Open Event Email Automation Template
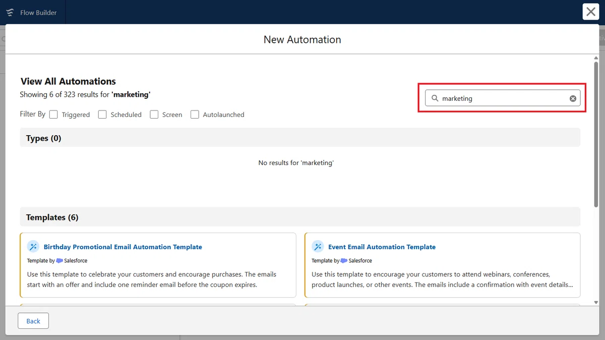Viewport: 605px width, 340px height. (382, 247)
